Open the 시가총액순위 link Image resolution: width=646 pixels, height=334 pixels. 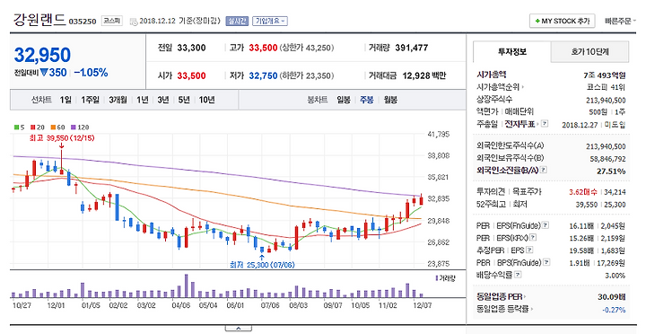click(500, 87)
